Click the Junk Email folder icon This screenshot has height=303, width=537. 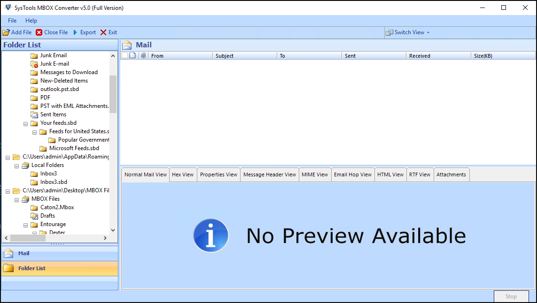click(34, 56)
